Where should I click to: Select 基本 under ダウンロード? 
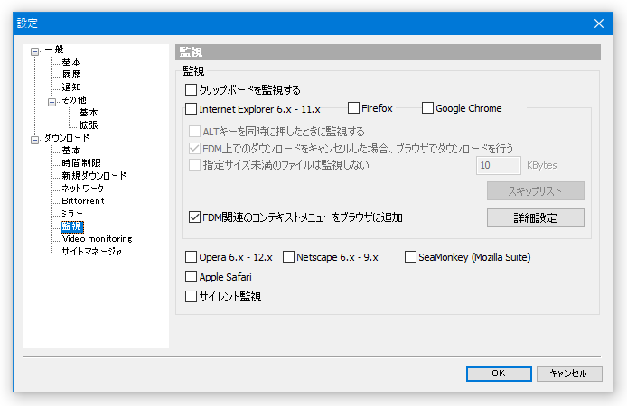pyautogui.click(x=71, y=151)
